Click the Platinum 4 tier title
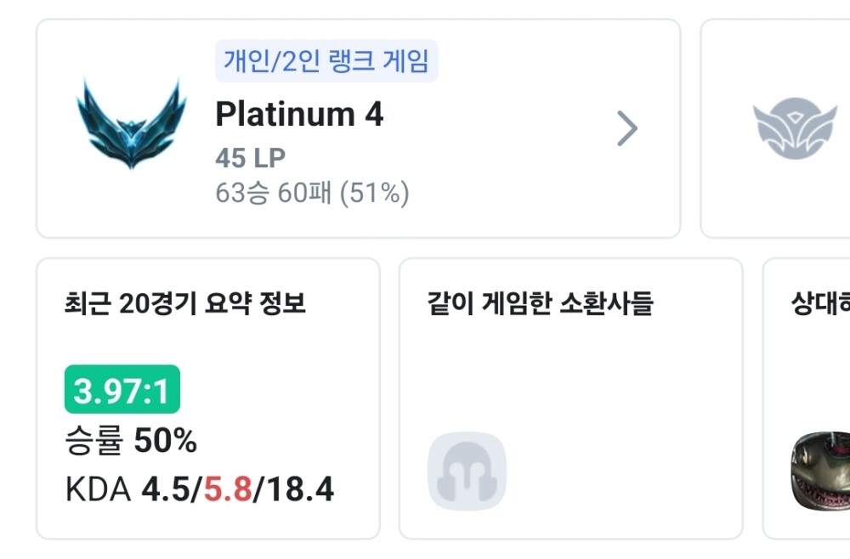The width and height of the screenshot is (850, 559). [x=299, y=114]
